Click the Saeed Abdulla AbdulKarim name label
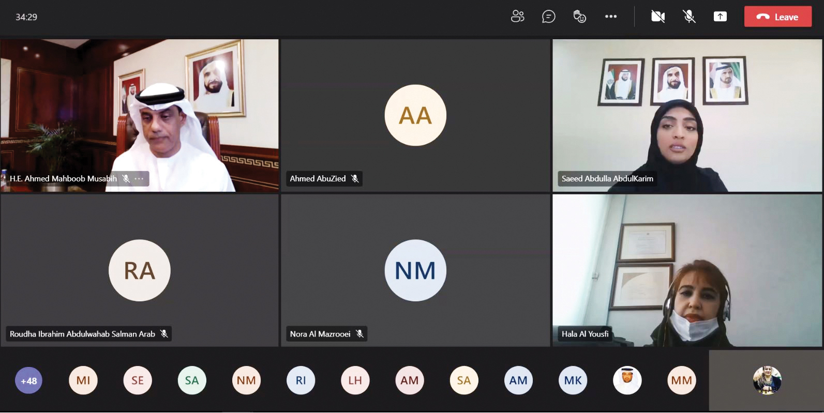The height and width of the screenshot is (413, 824). pos(607,179)
